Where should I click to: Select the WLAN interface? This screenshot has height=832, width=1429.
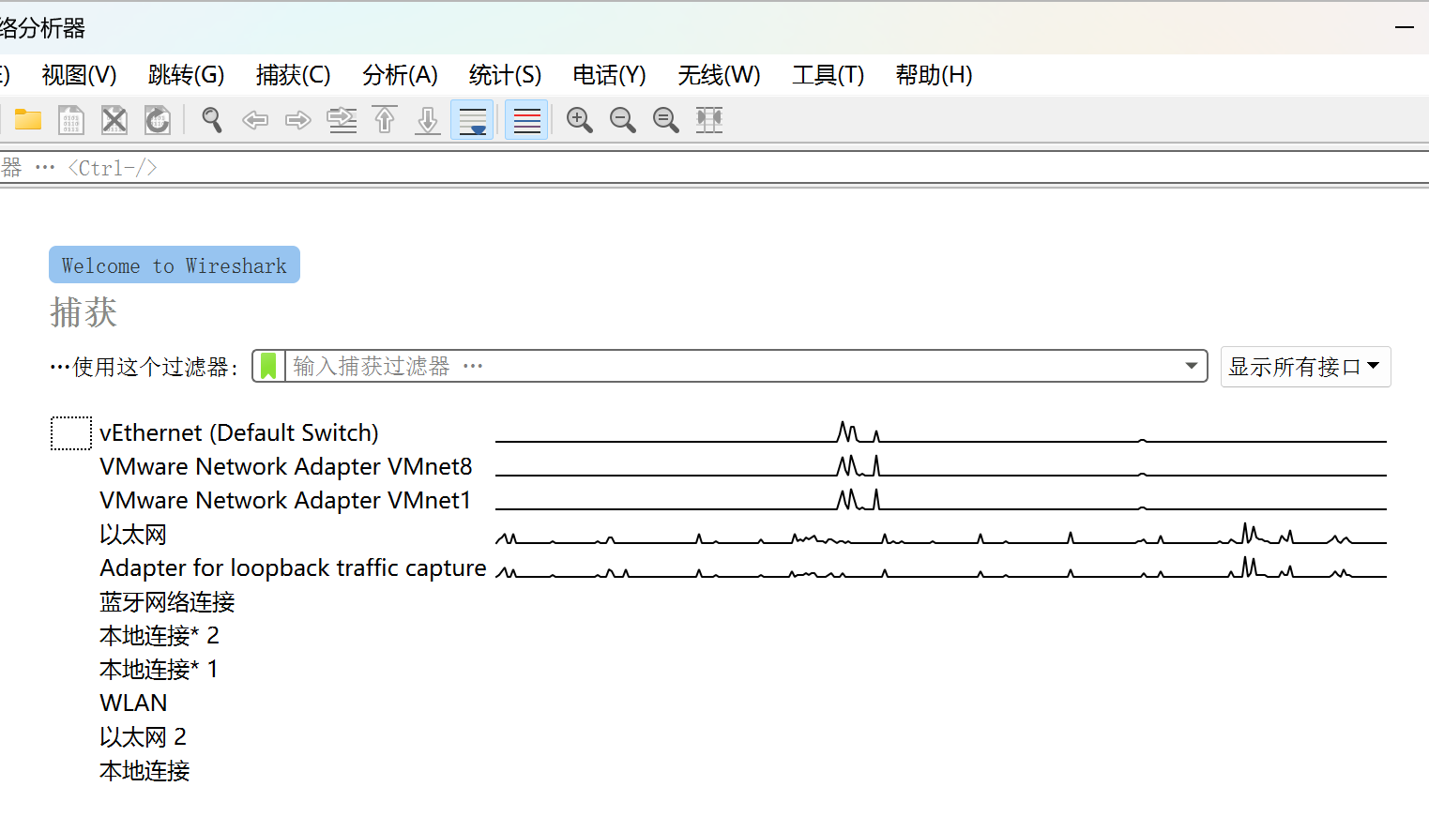coord(133,703)
